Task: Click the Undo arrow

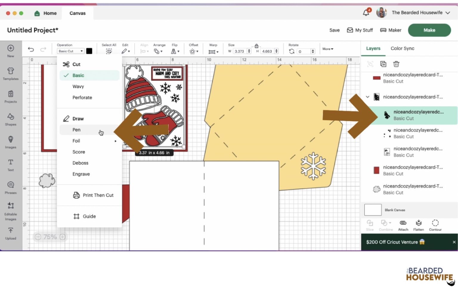Action: click(x=31, y=49)
